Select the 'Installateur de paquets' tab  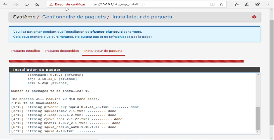point(103,51)
